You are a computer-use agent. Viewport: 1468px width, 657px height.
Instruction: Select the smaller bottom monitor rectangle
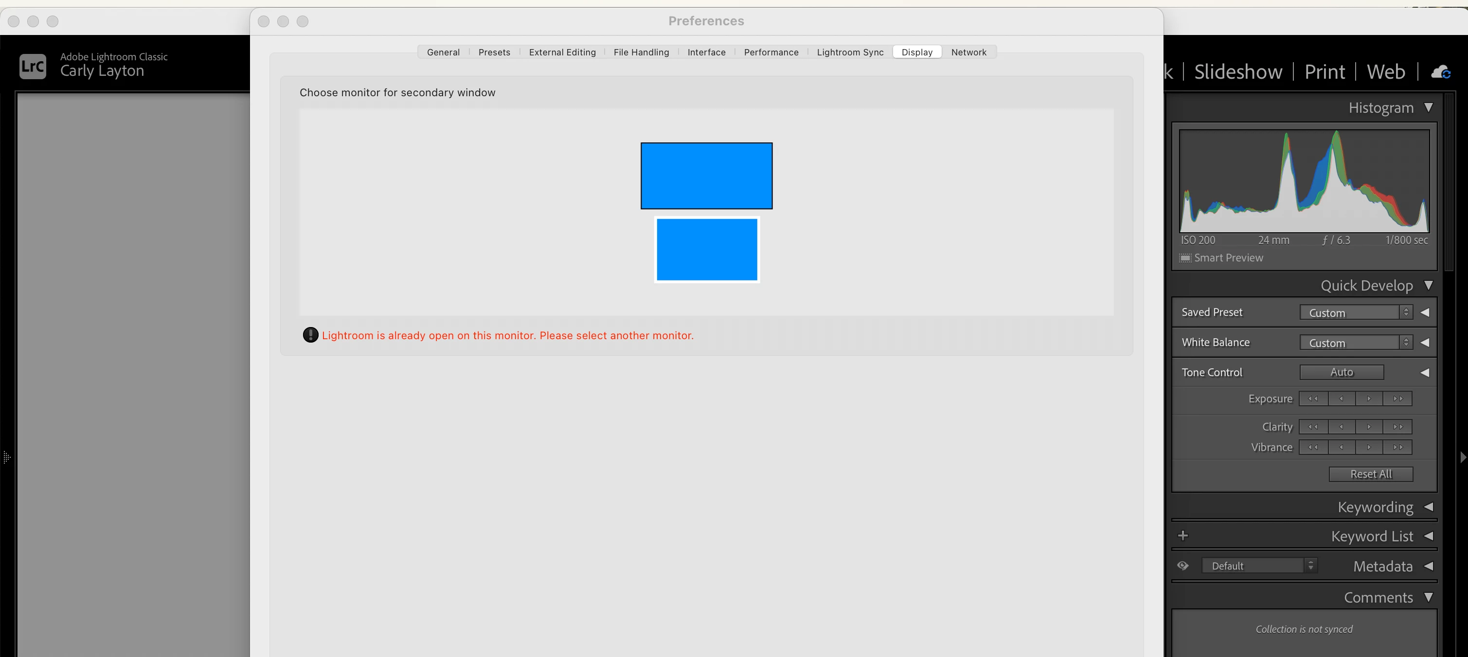707,249
